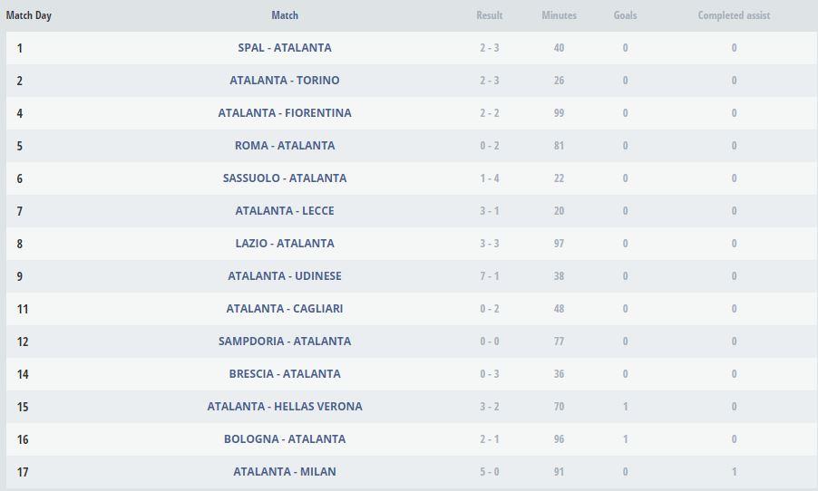Sort by the Goals column header
The height and width of the screenshot is (491, 818).
[x=625, y=15]
